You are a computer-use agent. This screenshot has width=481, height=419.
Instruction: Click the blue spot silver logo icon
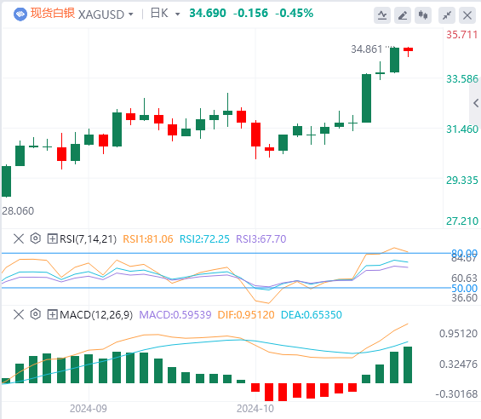pyautogui.click(x=20, y=14)
